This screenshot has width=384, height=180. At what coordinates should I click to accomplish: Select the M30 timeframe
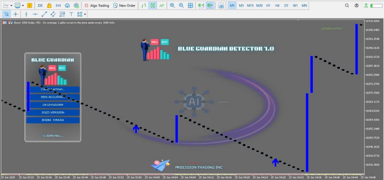(259, 5)
